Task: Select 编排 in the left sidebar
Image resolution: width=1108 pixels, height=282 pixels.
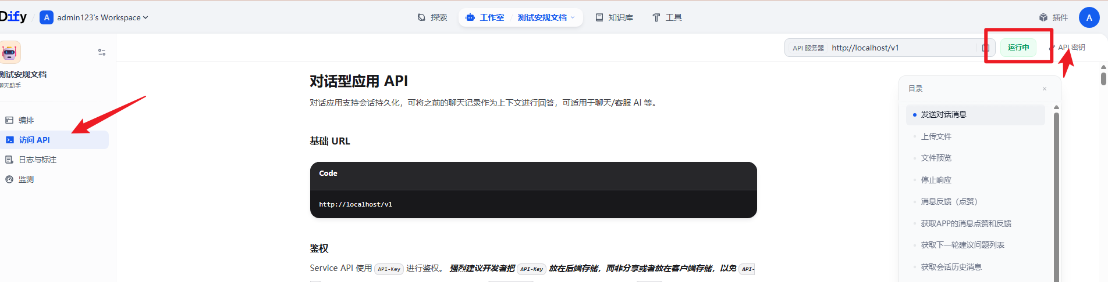Action: [x=26, y=120]
